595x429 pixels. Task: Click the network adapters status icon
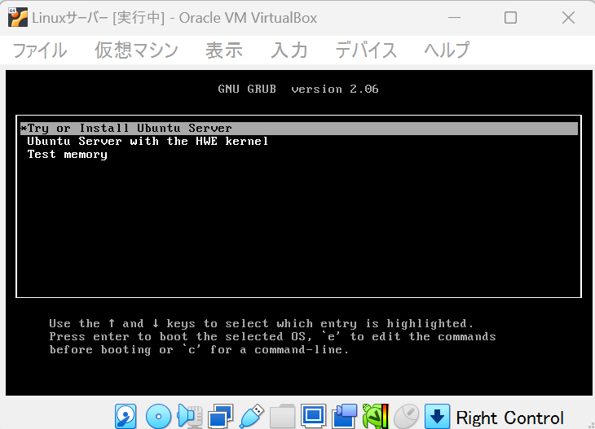(221, 416)
